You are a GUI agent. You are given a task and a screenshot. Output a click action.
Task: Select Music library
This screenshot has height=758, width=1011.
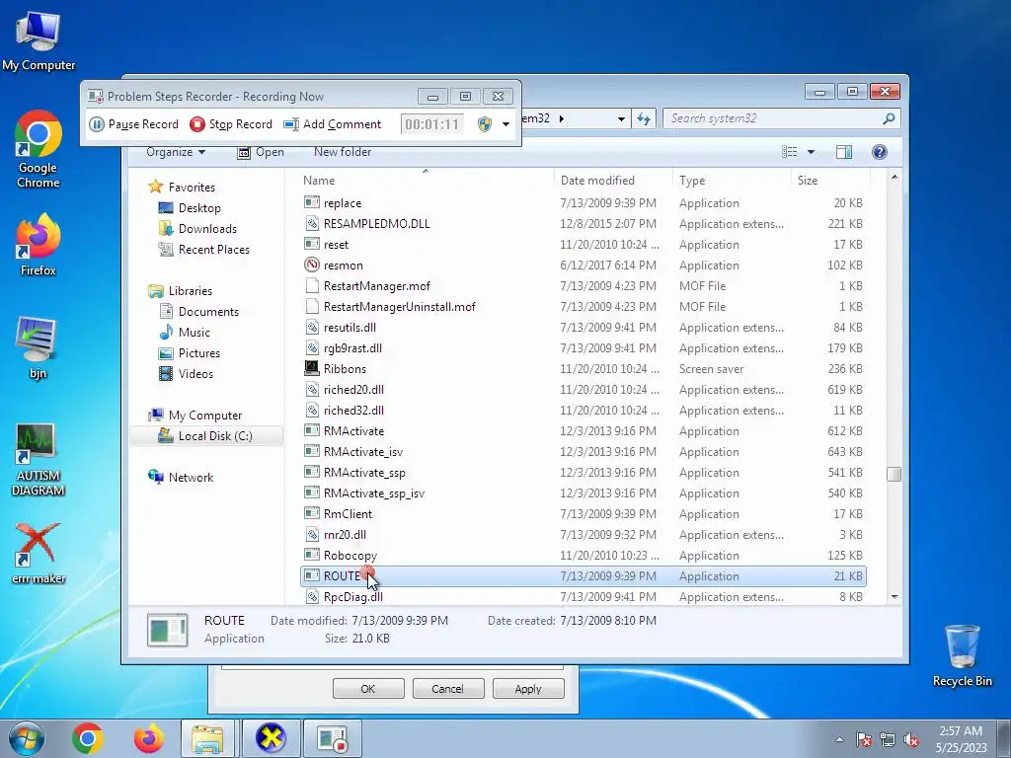tap(185, 332)
